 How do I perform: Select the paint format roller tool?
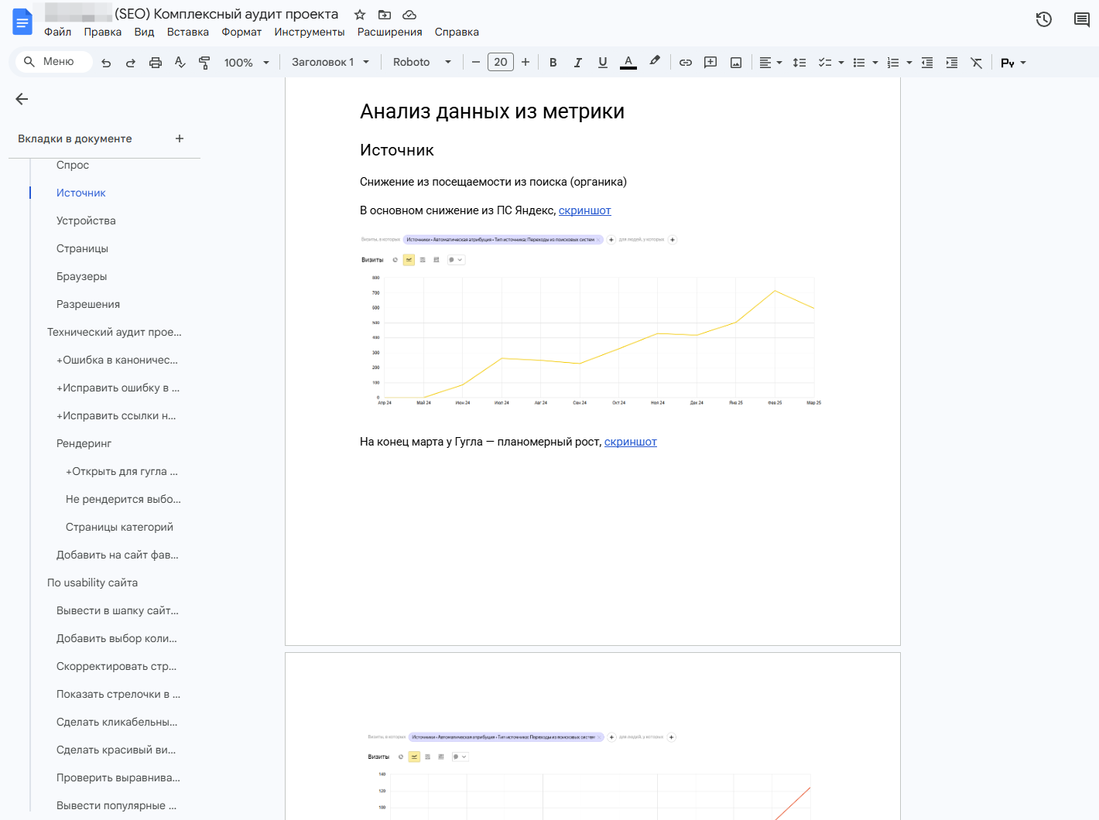click(x=204, y=63)
